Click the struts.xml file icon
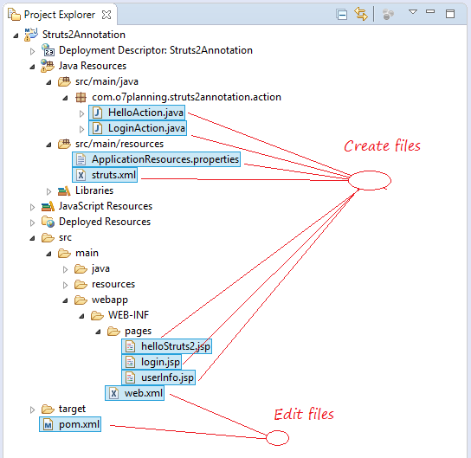Image resolution: width=471 pixels, height=458 pixels. (81, 175)
